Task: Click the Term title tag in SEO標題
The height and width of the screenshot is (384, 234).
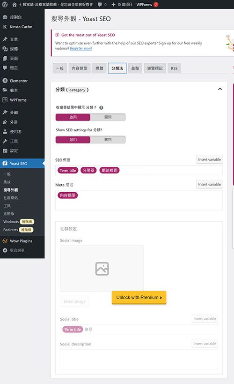Action: 68,171
